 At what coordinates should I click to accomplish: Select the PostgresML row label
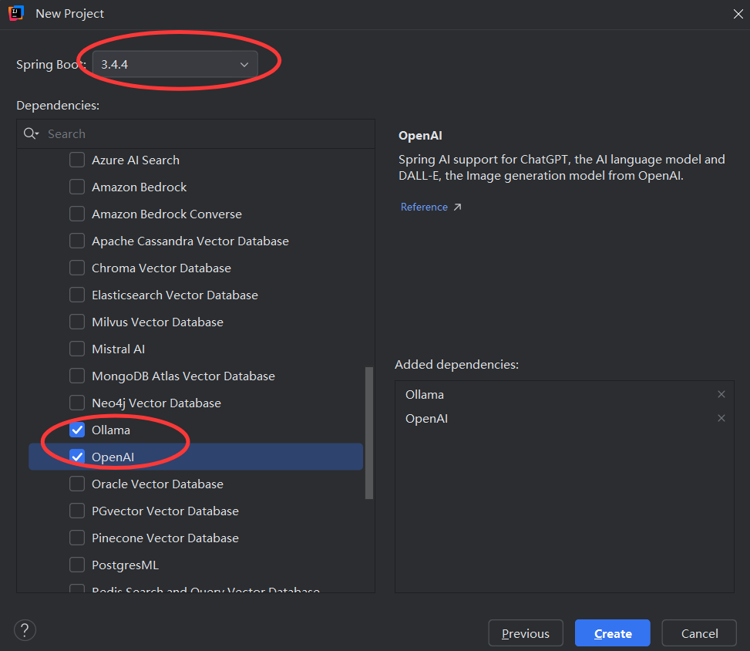126,565
